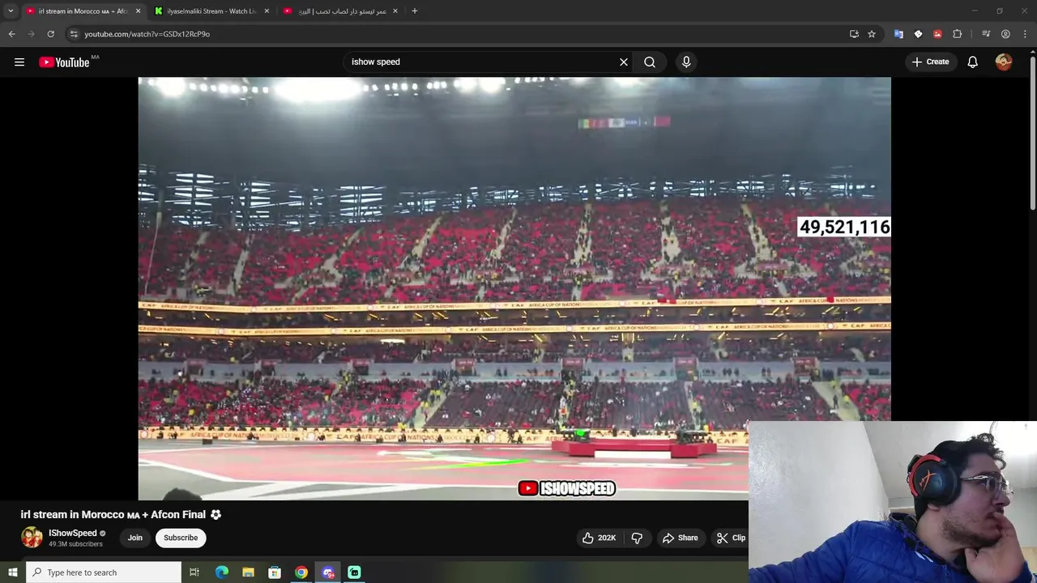This screenshot has height=583, width=1037.
Task: Launch Microsoft Edge from the taskbar
Action: [x=222, y=572]
